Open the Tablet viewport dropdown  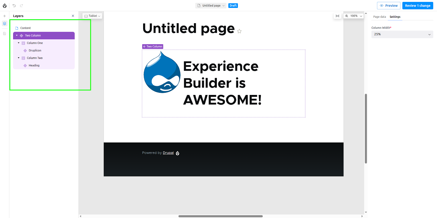point(92,16)
